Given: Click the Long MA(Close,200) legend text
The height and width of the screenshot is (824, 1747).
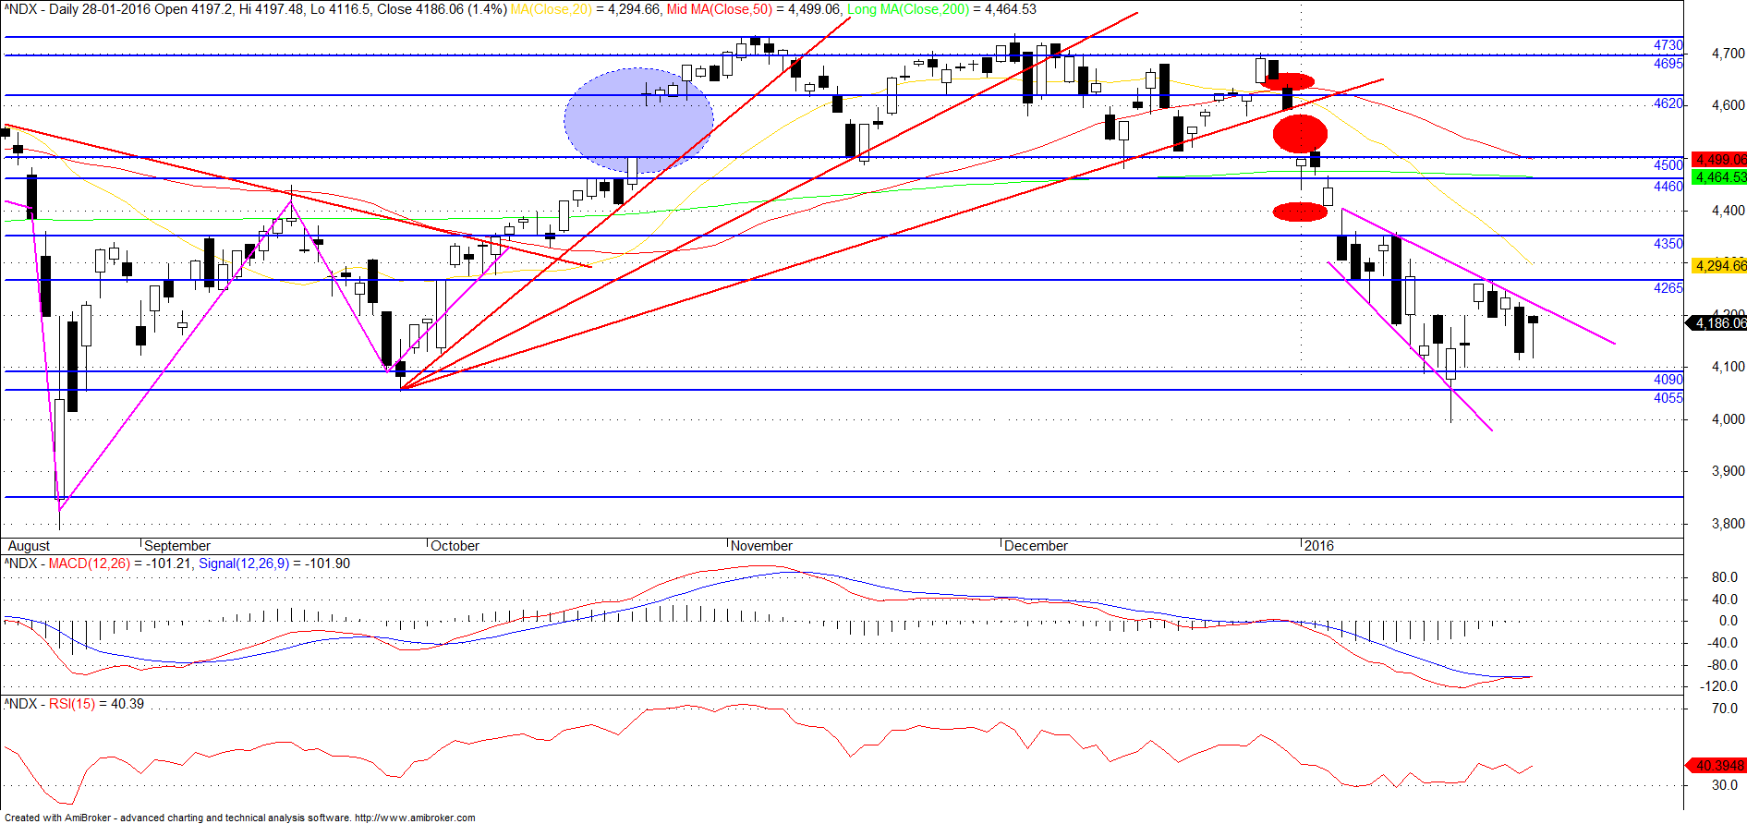Looking at the screenshot, I should [x=908, y=9].
